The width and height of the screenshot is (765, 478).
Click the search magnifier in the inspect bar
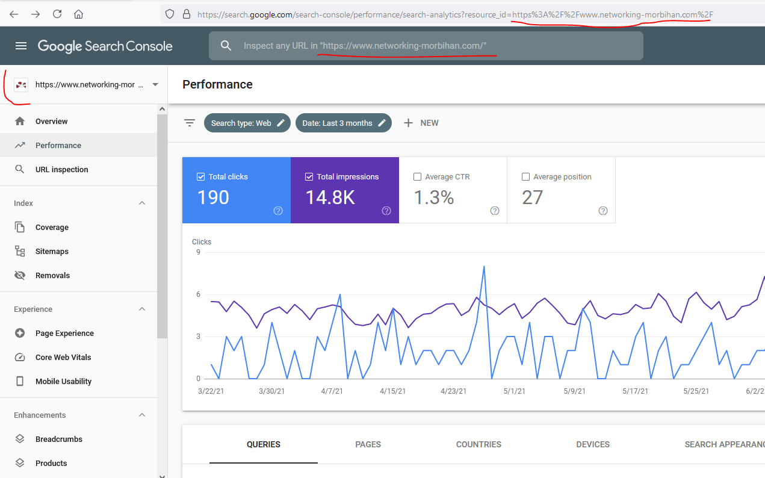coord(226,46)
